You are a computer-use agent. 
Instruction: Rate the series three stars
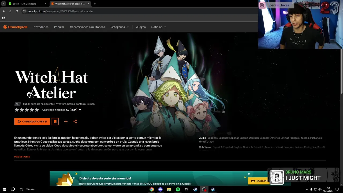(27, 110)
